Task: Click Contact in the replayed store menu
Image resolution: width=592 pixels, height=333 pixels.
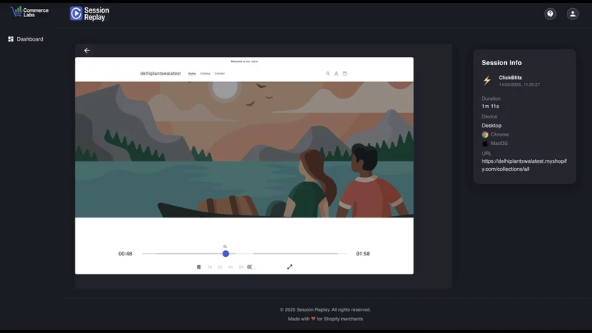Action: click(x=220, y=73)
